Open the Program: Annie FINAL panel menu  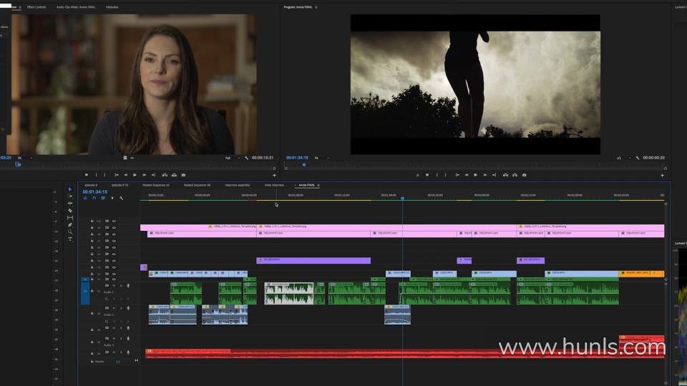316,7
